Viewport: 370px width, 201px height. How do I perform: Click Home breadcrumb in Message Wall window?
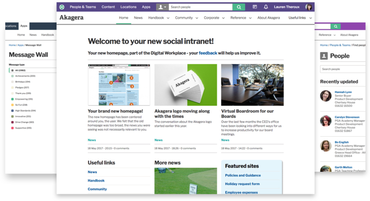(12, 45)
